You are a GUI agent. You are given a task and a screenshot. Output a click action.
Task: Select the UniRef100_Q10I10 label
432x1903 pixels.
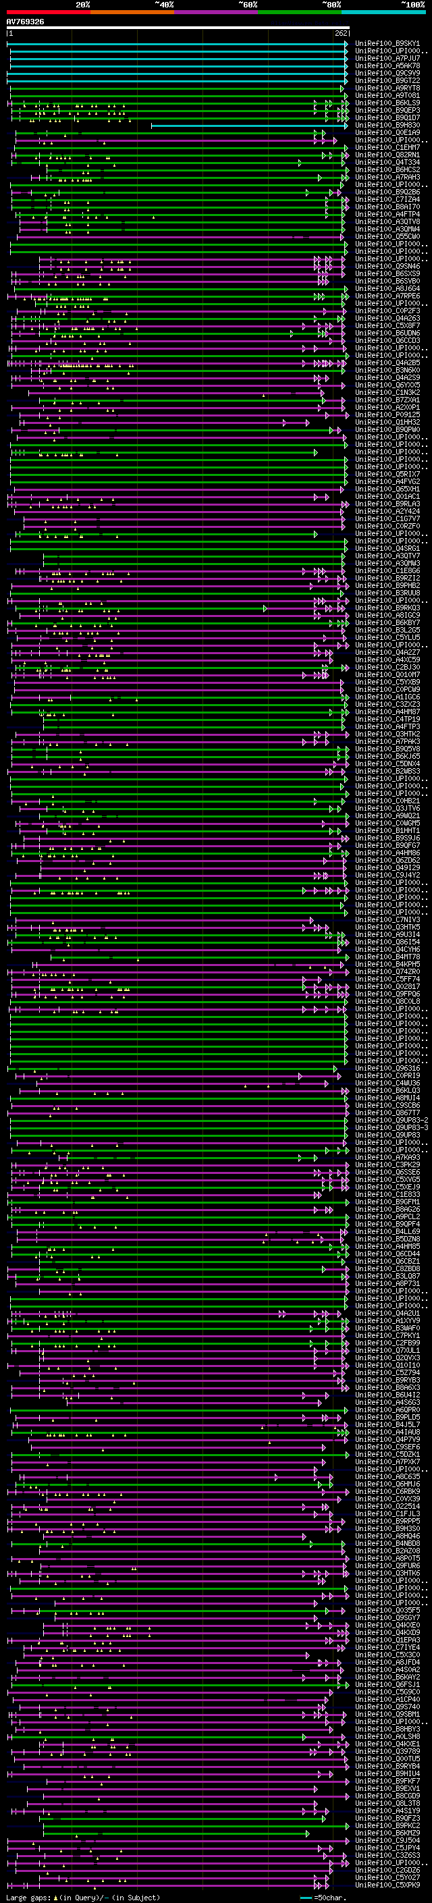pos(387,1365)
